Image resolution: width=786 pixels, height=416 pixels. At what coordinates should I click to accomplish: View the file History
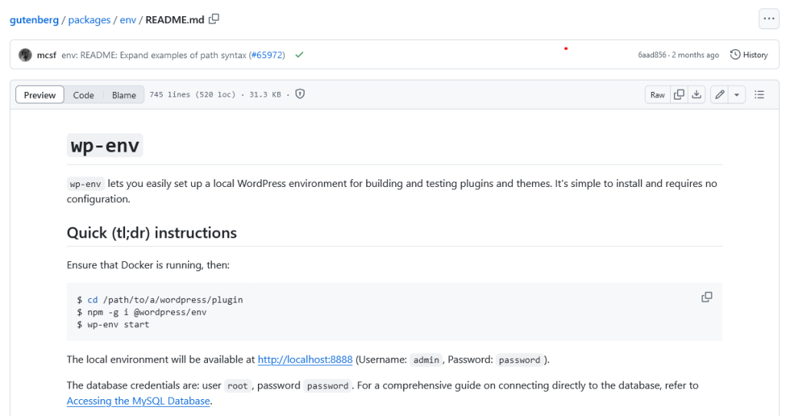pyautogui.click(x=749, y=55)
